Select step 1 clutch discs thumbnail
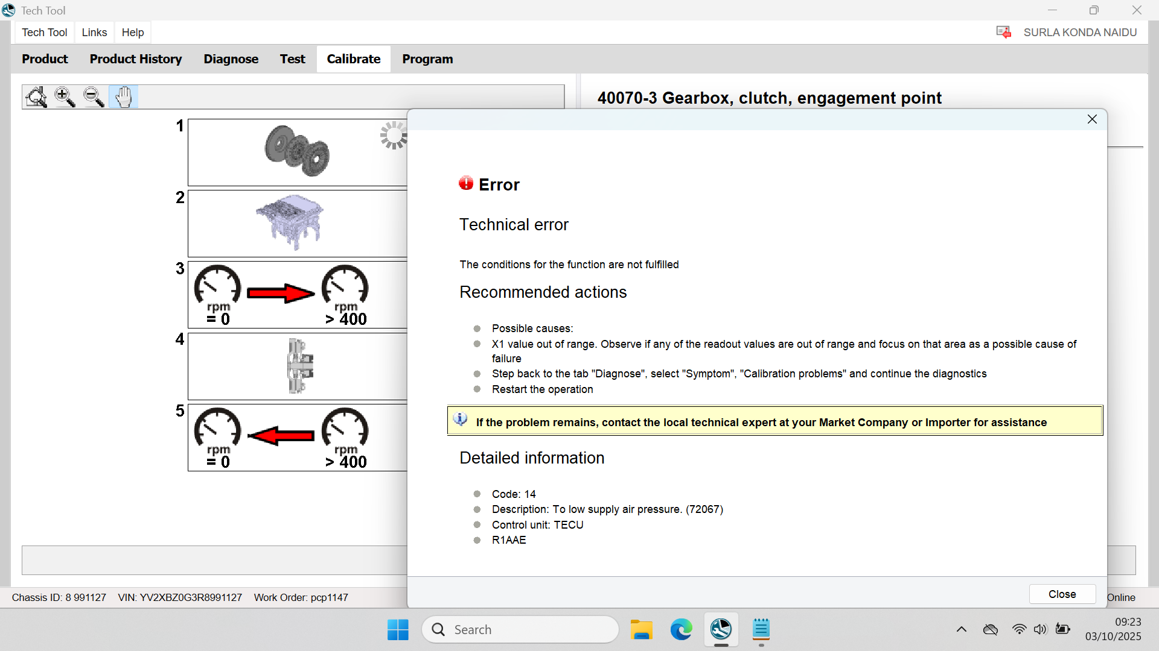 298,153
